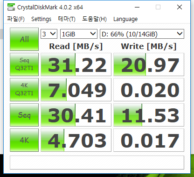This screenshot has height=177, width=194.
Task: Select the 30.41 Seq read result
Action: point(76,115)
